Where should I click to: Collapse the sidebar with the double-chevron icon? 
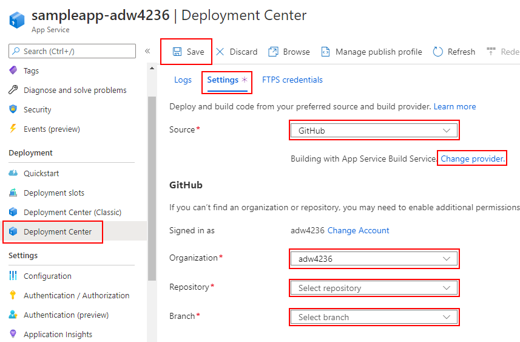[x=147, y=51]
